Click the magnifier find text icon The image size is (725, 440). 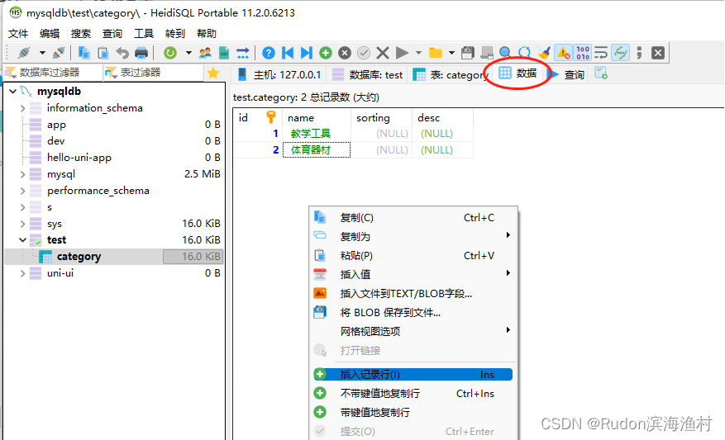point(505,53)
